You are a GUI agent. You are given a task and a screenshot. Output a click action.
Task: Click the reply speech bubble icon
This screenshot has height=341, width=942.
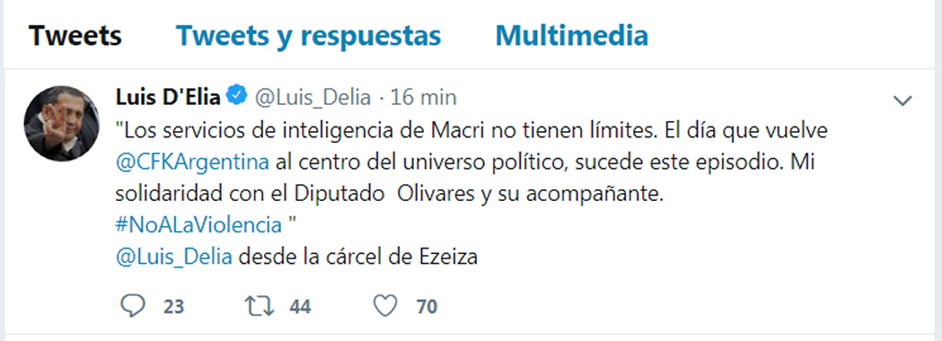[133, 307]
